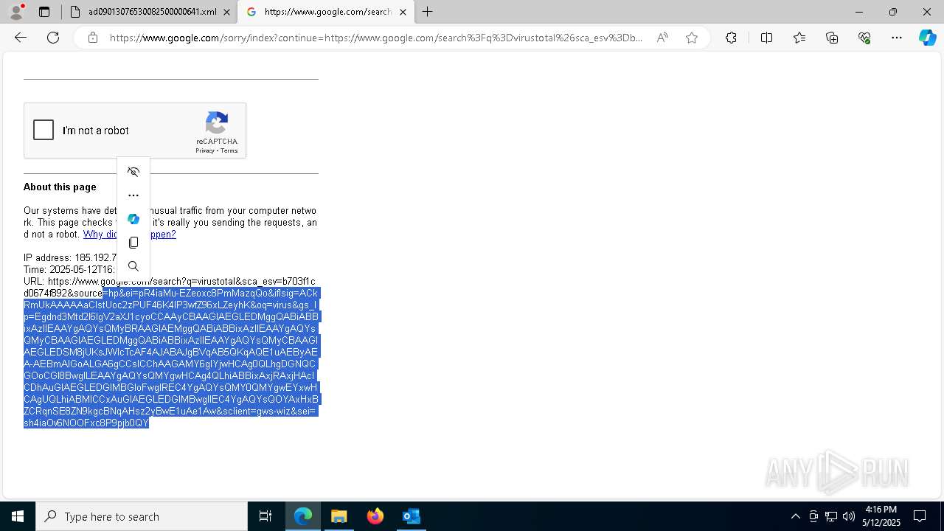This screenshot has height=531, width=944.
Task: Open more options in selection menu
Action: click(x=133, y=195)
